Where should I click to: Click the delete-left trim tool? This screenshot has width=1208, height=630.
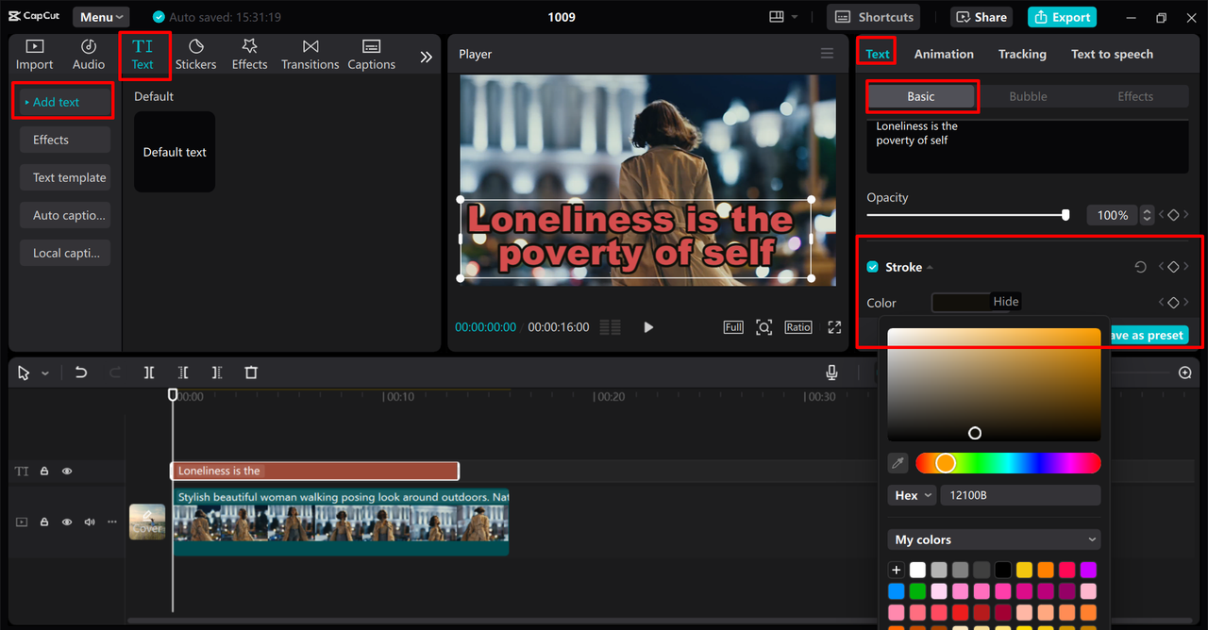183,373
